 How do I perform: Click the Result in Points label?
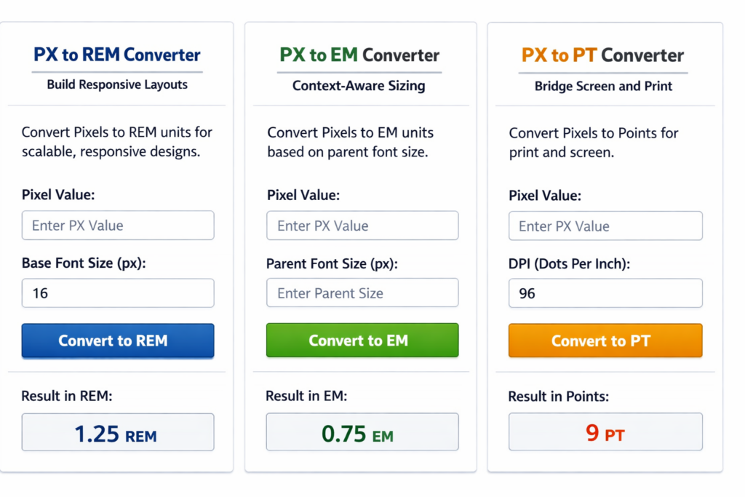(559, 397)
